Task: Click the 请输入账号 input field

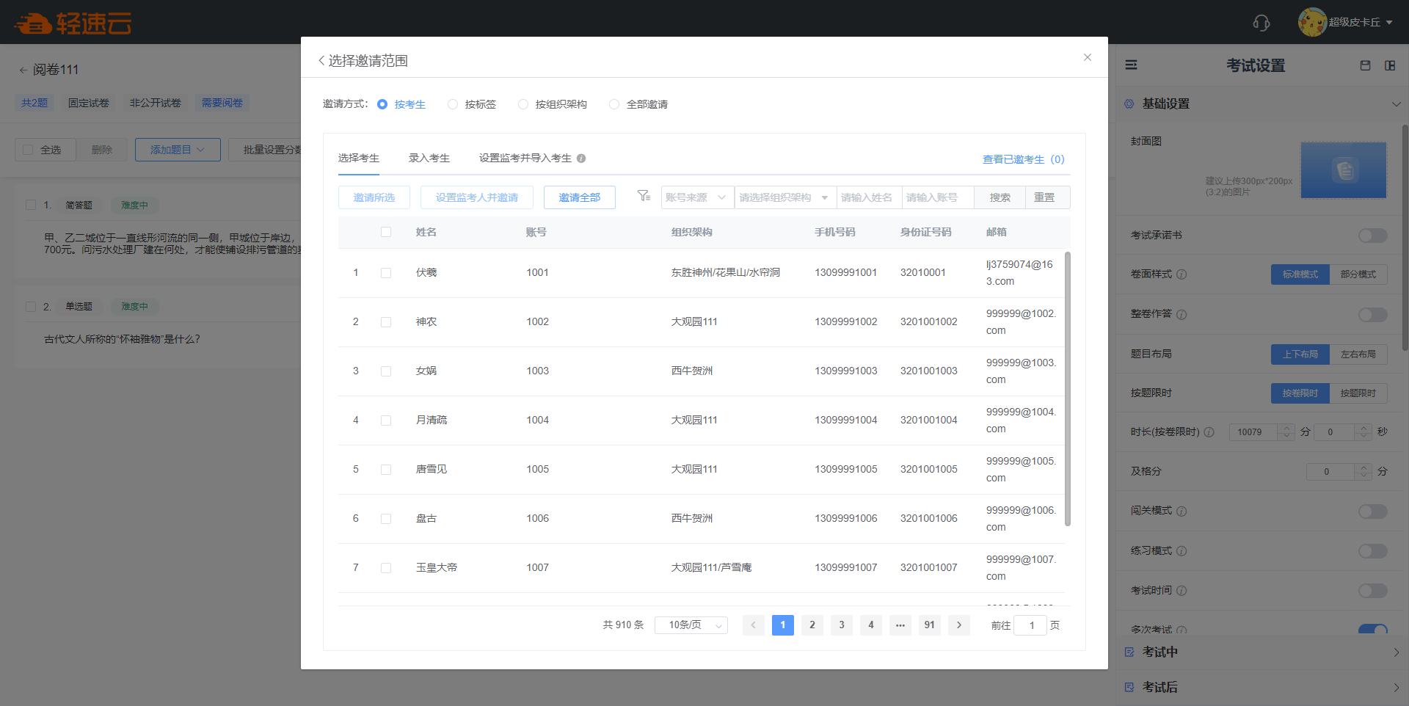Action: [x=938, y=197]
